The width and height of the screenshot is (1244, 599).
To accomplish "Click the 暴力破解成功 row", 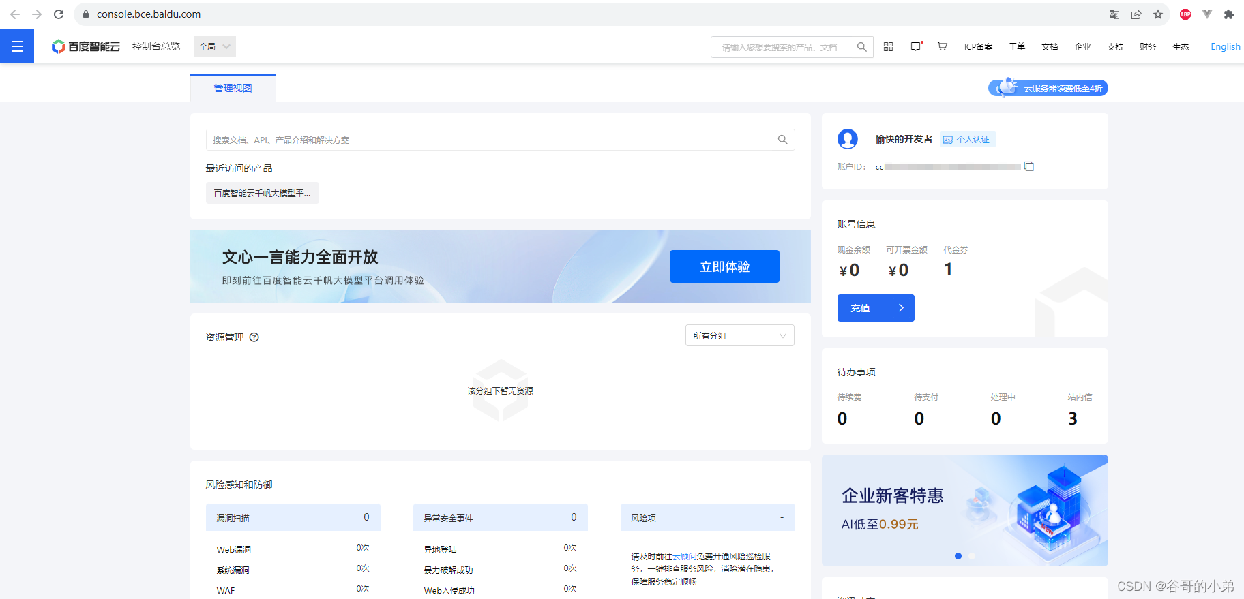I will (501, 570).
